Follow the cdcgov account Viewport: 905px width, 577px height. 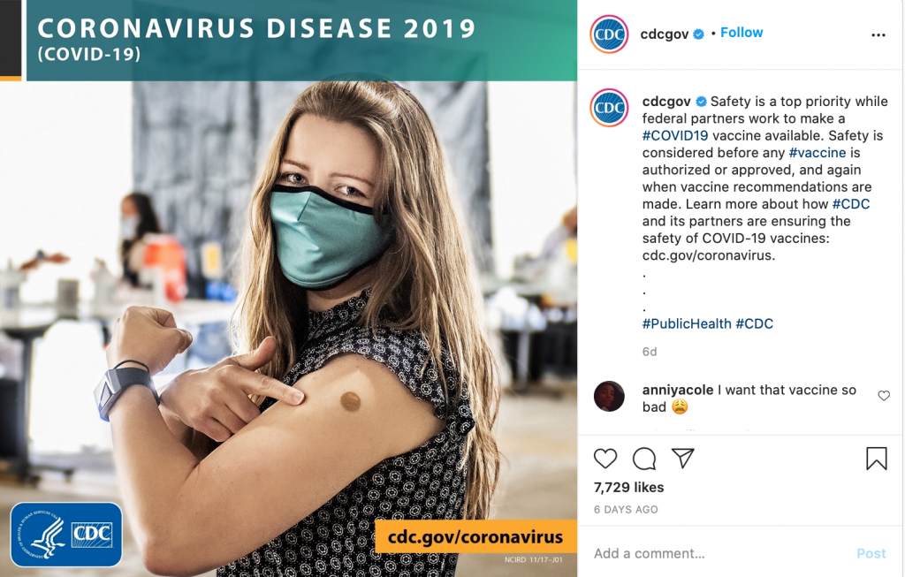[x=741, y=33]
